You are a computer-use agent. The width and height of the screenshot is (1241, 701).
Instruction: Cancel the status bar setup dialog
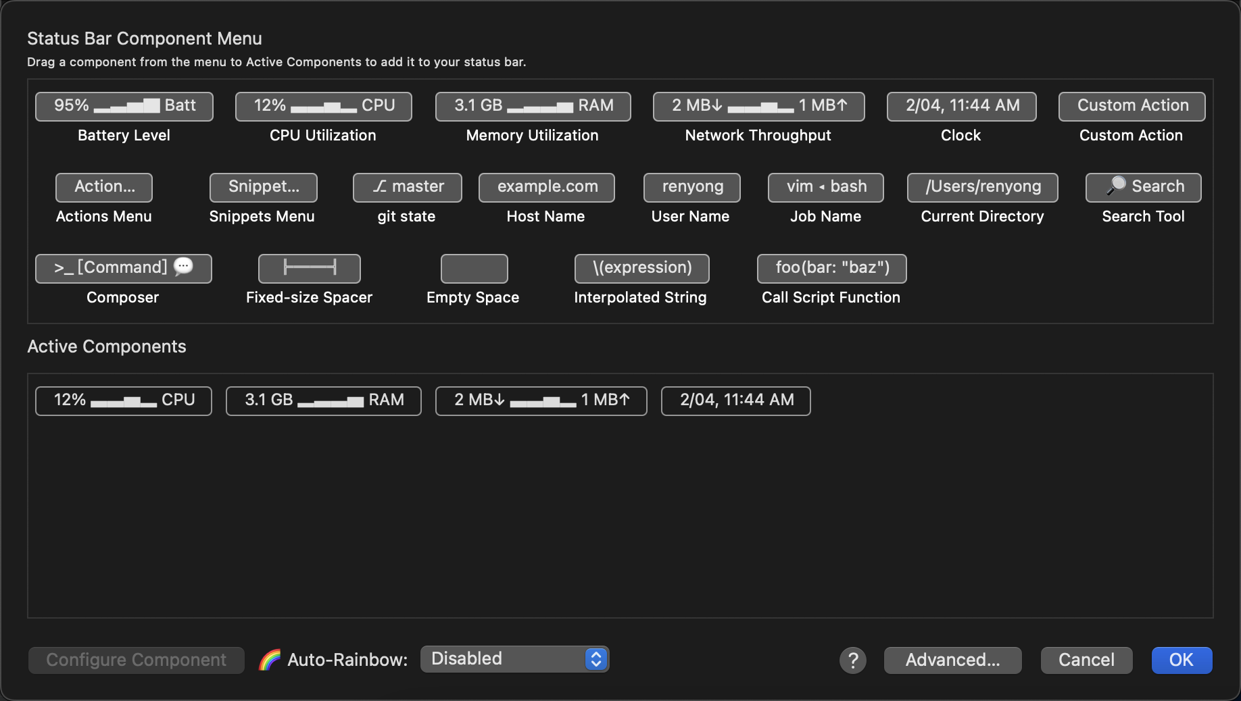point(1087,660)
